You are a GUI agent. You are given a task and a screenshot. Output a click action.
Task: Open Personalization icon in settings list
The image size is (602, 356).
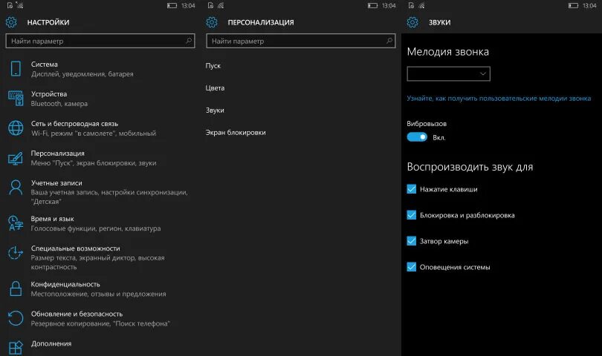coord(16,158)
